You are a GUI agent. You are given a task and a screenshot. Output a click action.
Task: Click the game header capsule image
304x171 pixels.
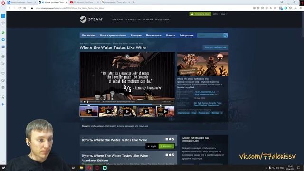(203, 64)
